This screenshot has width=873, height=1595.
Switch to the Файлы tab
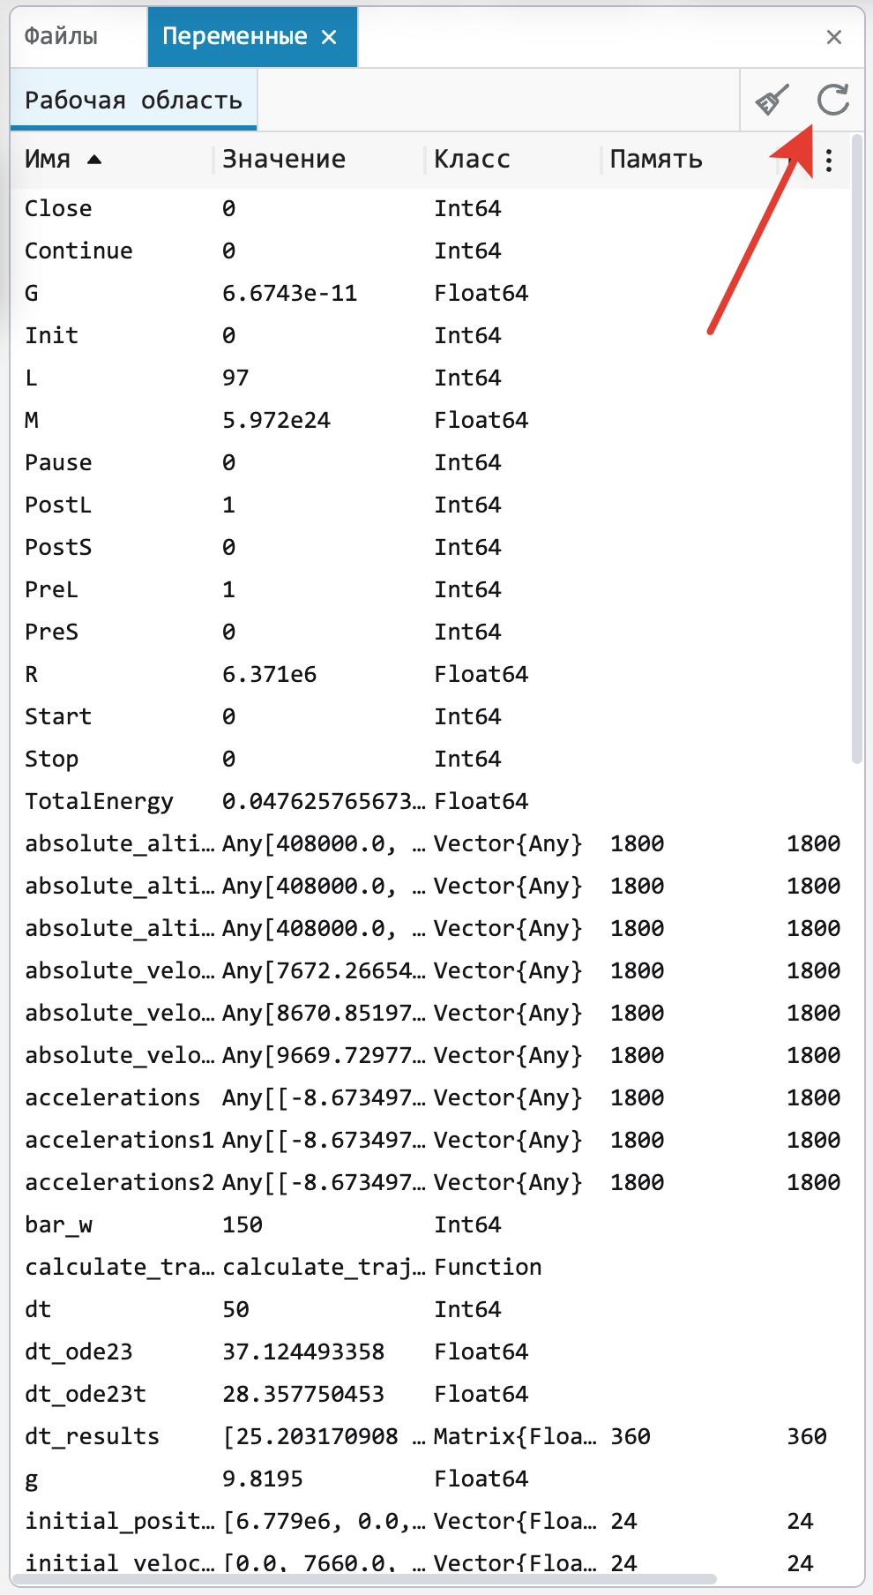61,36
